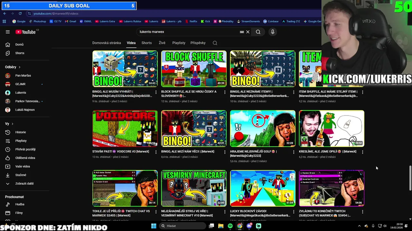Screen dimensions: 412x231
Task: Expand the Odběry section chevron
Action: 19,67
